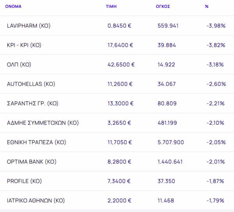This screenshot has width=234, height=212.
Task: Select the change -3,98%
Action: (216, 26)
